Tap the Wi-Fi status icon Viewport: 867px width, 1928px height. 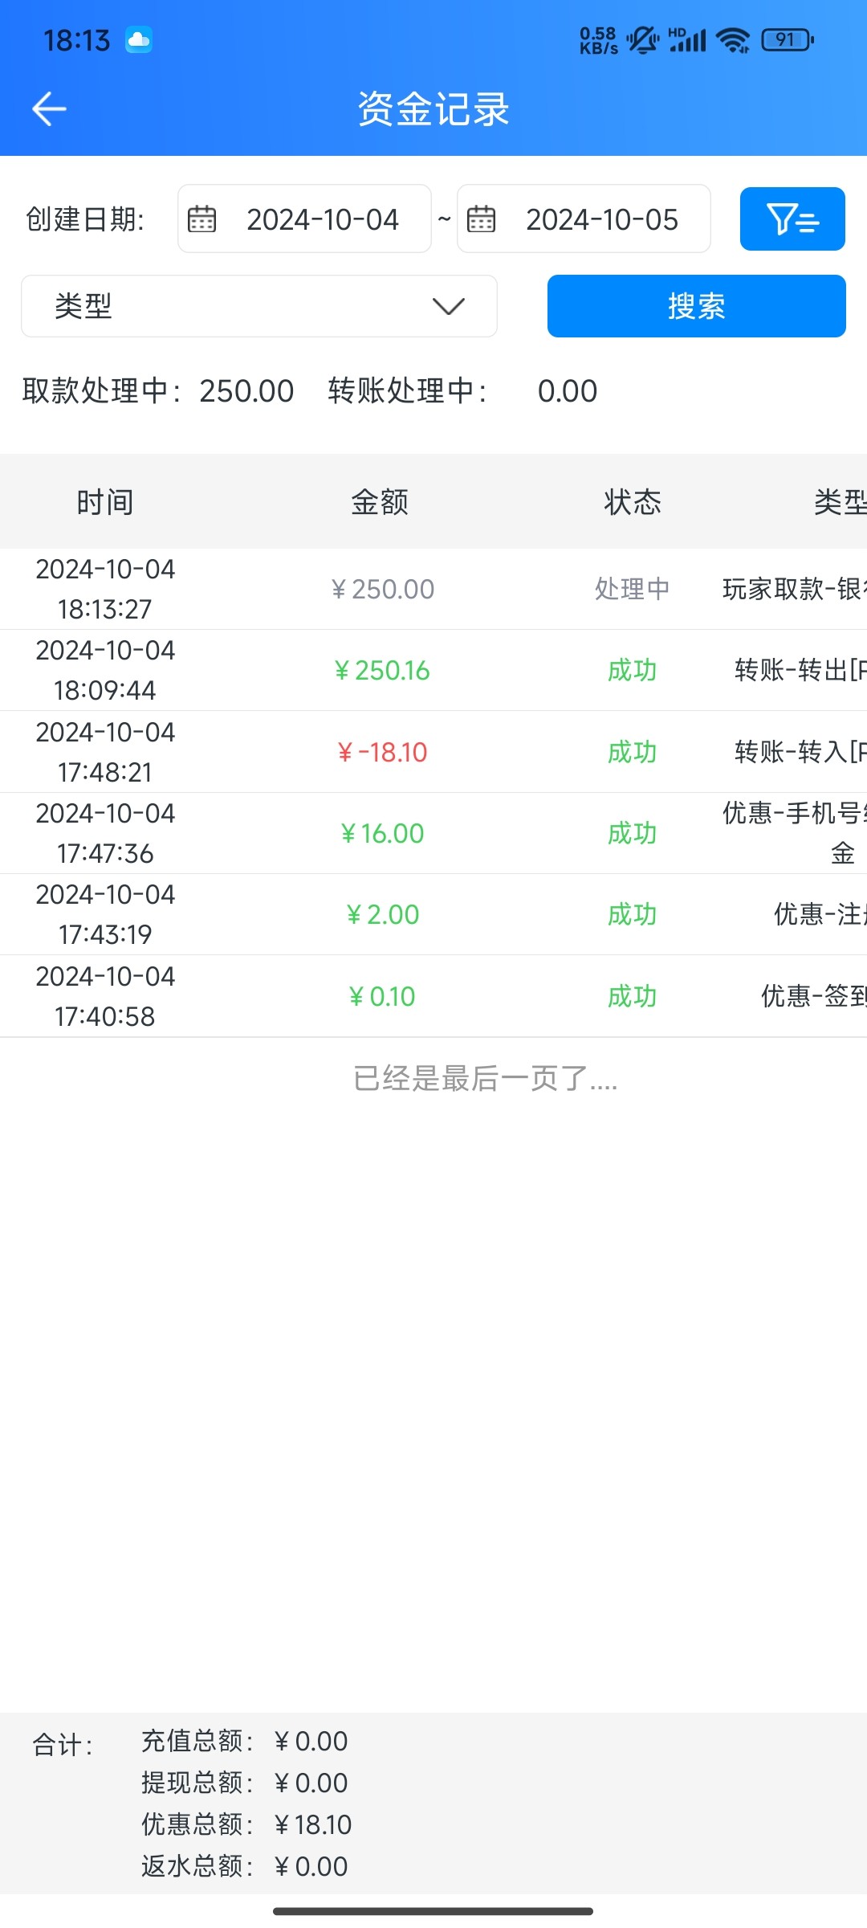(x=733, y=39)
